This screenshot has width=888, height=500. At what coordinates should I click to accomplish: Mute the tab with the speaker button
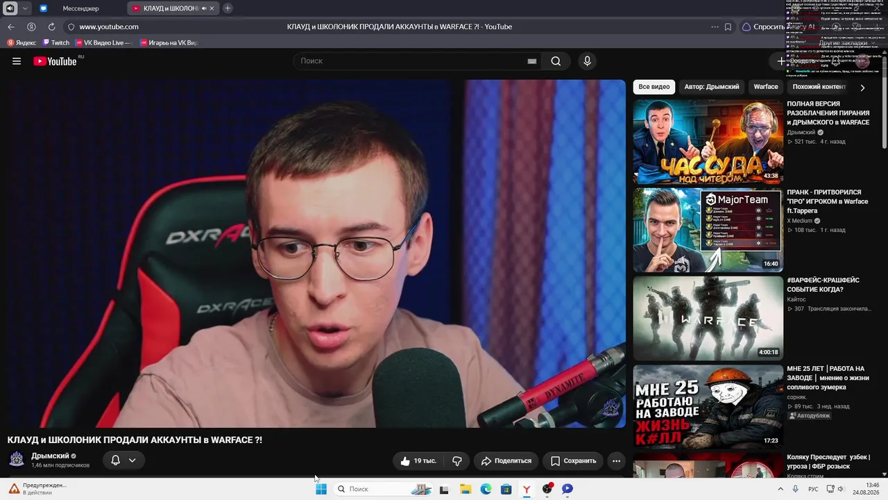pos(10,8)
